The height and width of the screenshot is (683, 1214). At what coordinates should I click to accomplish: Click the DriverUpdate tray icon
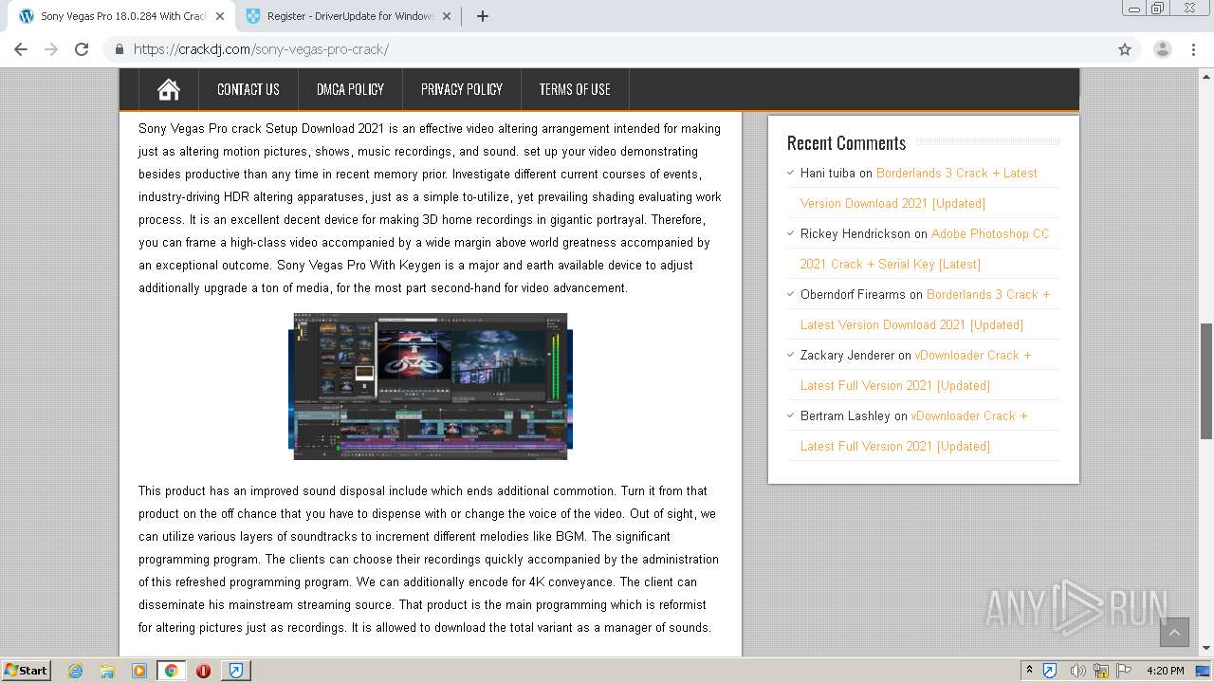(1050, 671)
